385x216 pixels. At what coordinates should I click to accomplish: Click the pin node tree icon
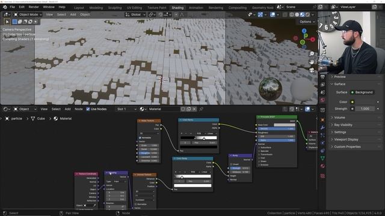tap(201, 109)
